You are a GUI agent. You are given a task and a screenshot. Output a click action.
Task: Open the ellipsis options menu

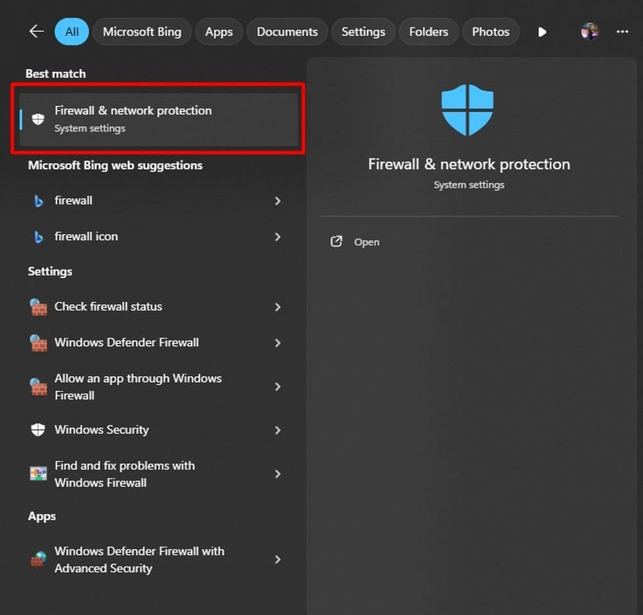[622, 31]
